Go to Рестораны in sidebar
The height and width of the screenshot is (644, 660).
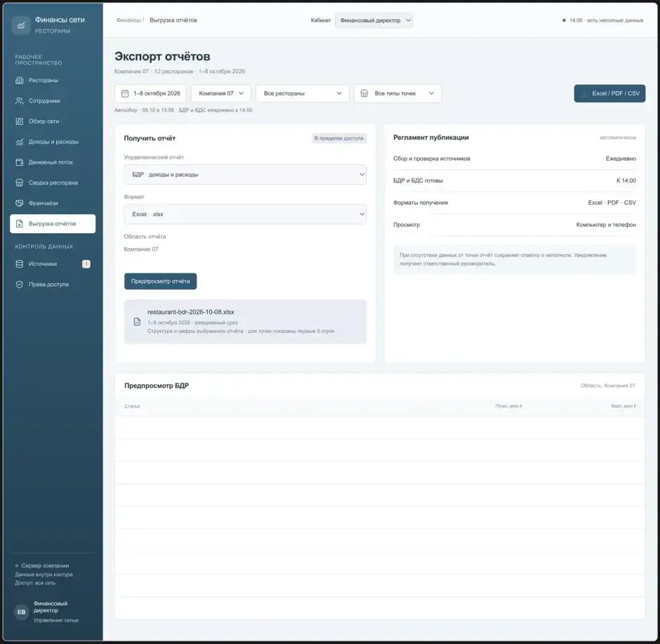pyautogui.click(x=53, y=80)
